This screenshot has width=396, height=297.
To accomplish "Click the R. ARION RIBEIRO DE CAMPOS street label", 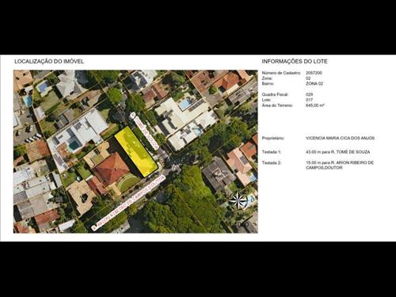I will [128, 203].
